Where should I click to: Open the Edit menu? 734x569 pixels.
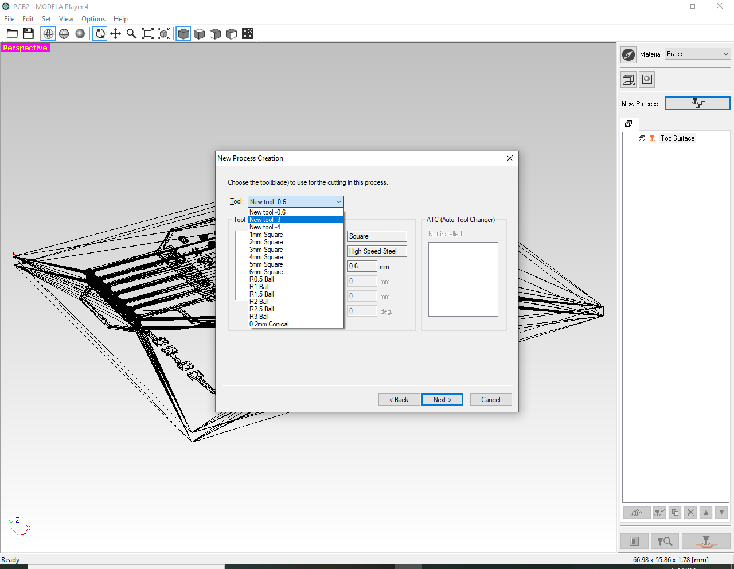28,19
